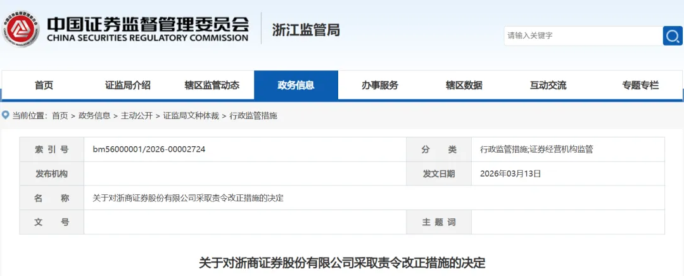
Task: Go to 行政监管措施 in the breadcrumb
Action: click(253, 116)
